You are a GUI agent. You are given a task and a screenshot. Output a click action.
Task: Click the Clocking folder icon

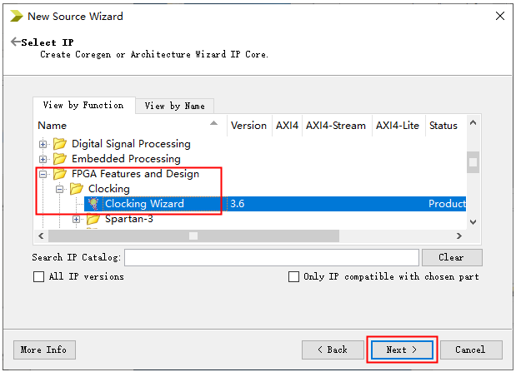pos(77,189)
